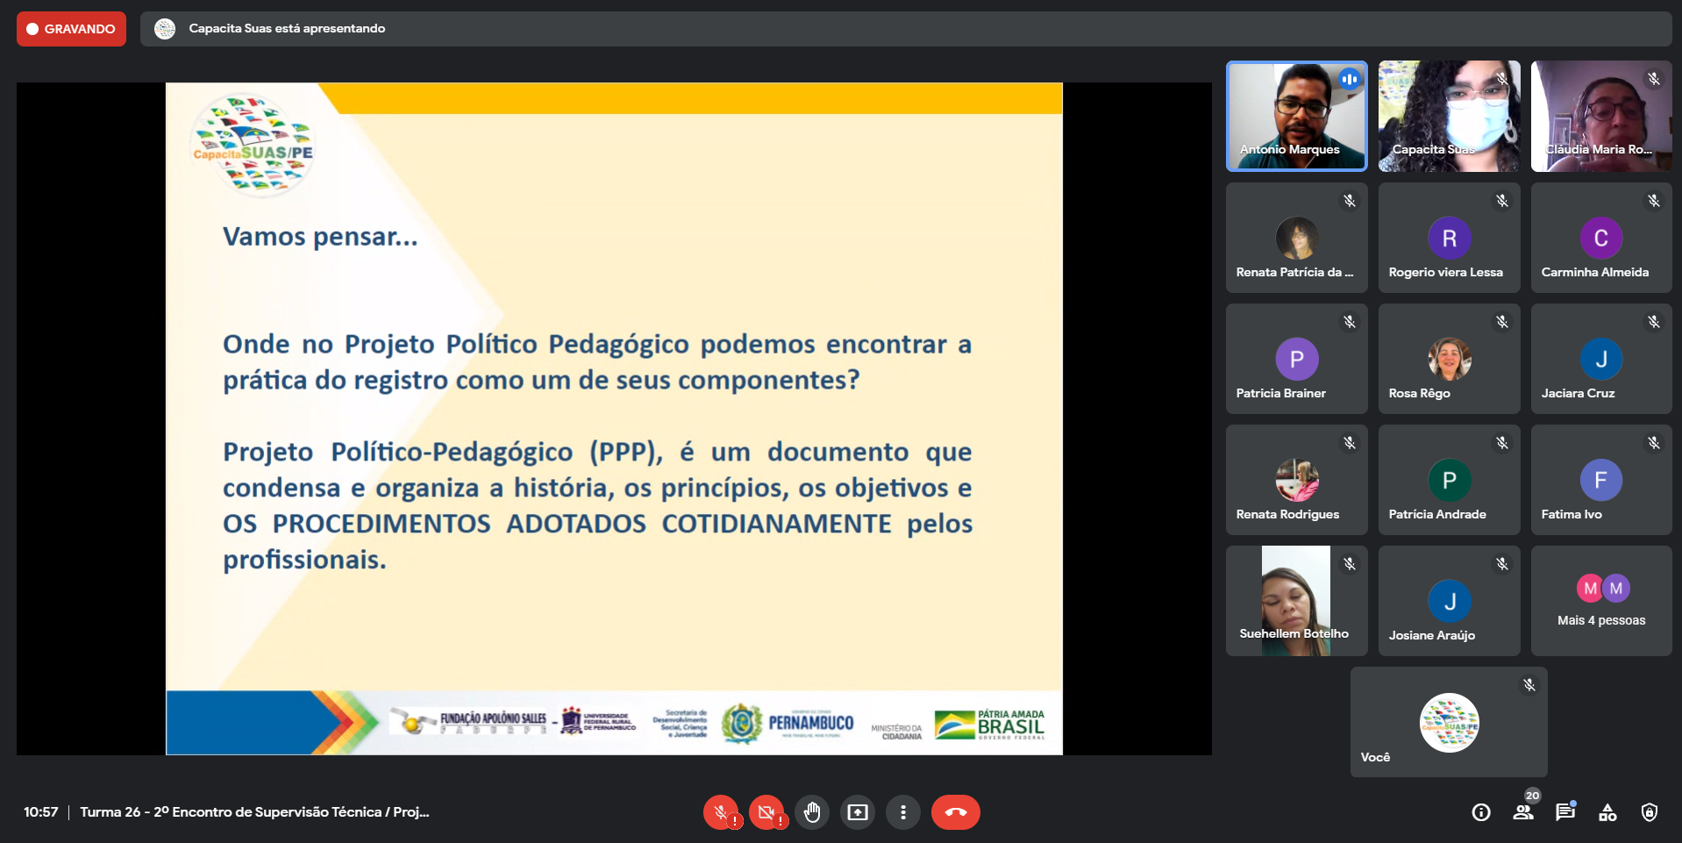The width and height of the screenshot is (1682, 843).
Task: Click the Capacita Suas masked participant tile
Action: pyautogui.click(x=1449, y=116)
